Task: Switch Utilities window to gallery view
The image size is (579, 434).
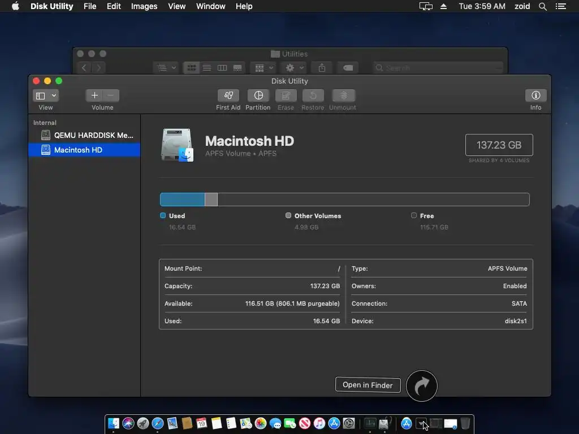Action: tap(237, 68)
